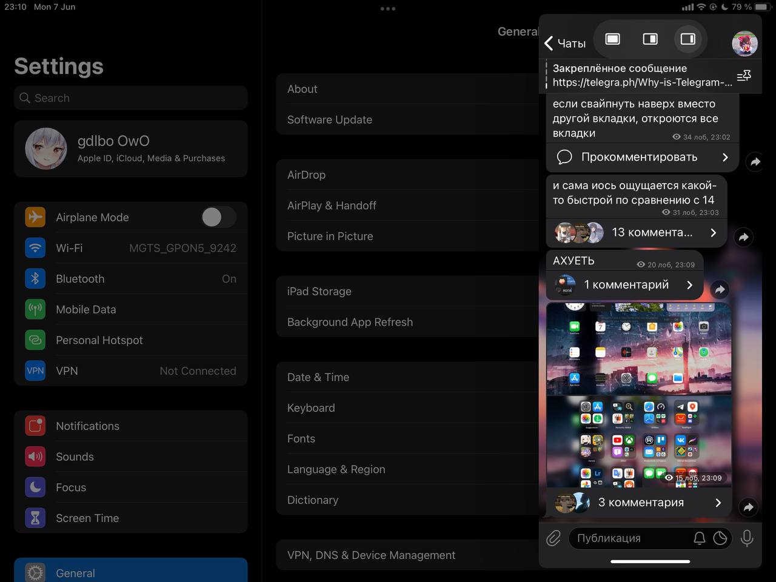This screenshot has width=776, height=582.
Task: Tap the status bar Wi-Fi indicator
Action: pos(701,7)
